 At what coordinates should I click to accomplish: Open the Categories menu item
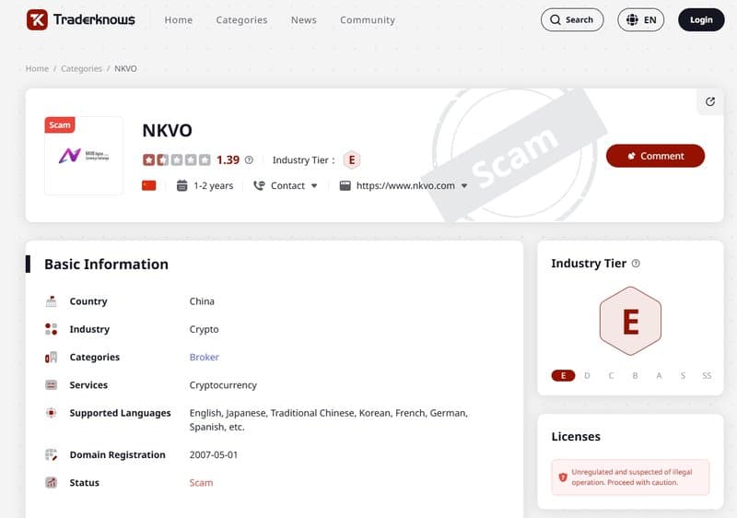coord(241,19)
